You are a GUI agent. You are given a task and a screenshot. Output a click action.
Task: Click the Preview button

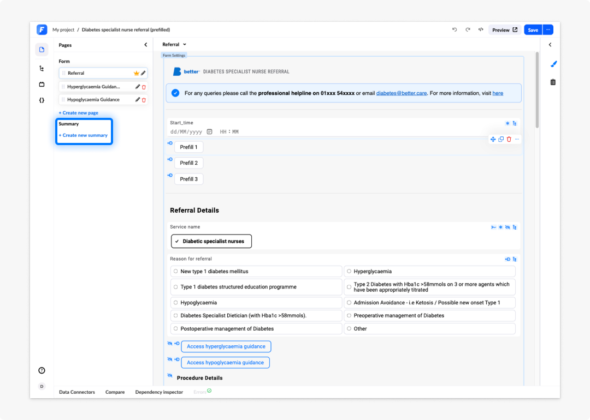tap(505, 29)
